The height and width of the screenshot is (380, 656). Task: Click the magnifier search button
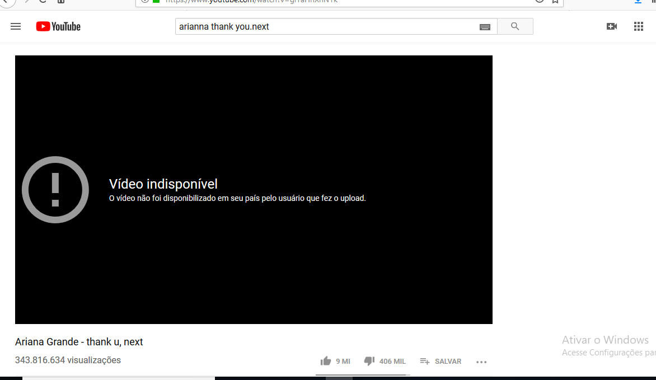click(515, 26)
